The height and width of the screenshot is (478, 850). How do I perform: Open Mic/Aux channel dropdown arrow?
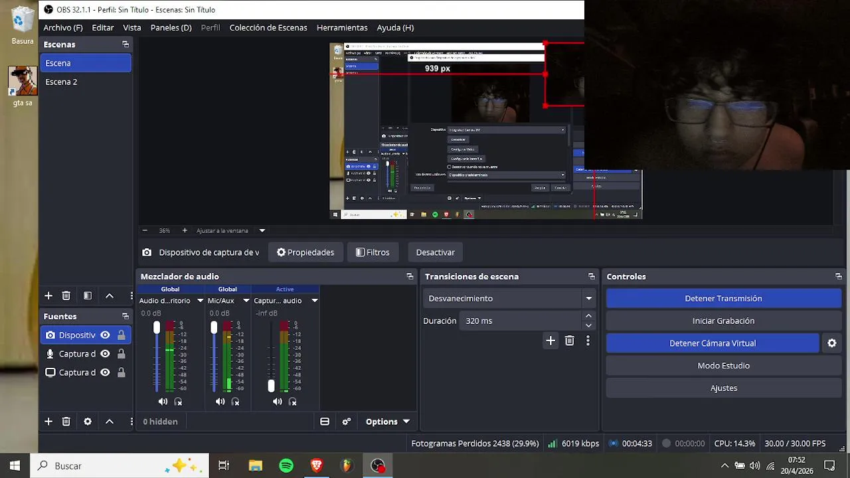tap(246, 301)
